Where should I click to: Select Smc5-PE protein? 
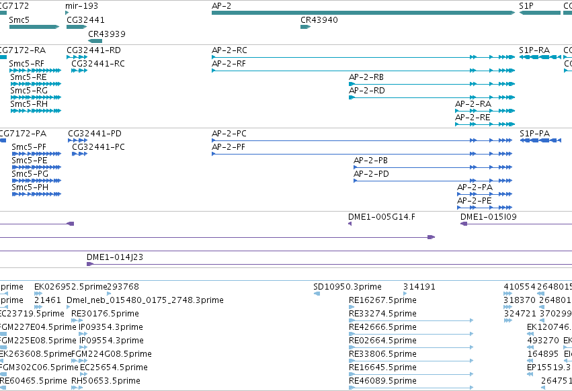tap(36, 167)
